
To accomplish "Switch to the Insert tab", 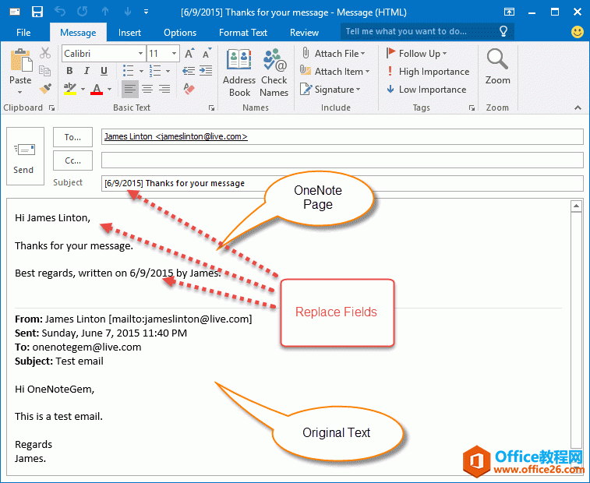I will (x=129, y=33).
